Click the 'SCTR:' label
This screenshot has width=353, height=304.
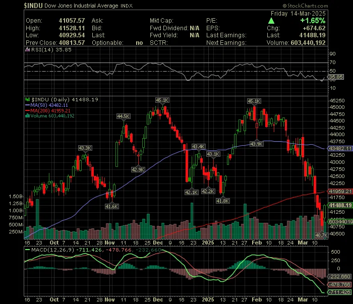159,43
